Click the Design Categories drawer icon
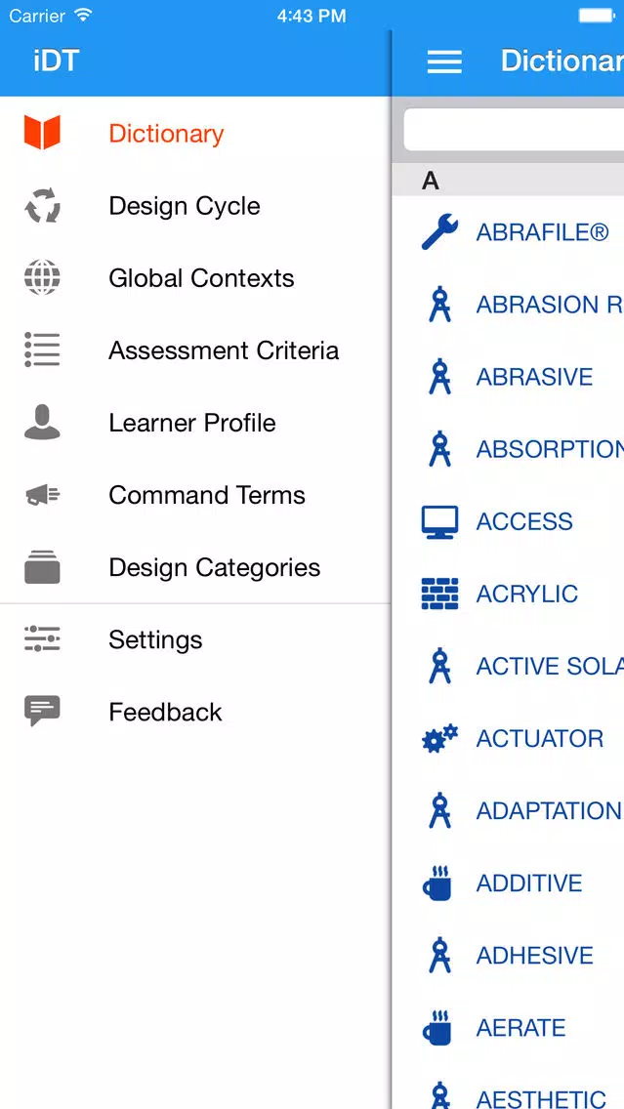The width and height of the screenshot is (624, 1109). 42,567
